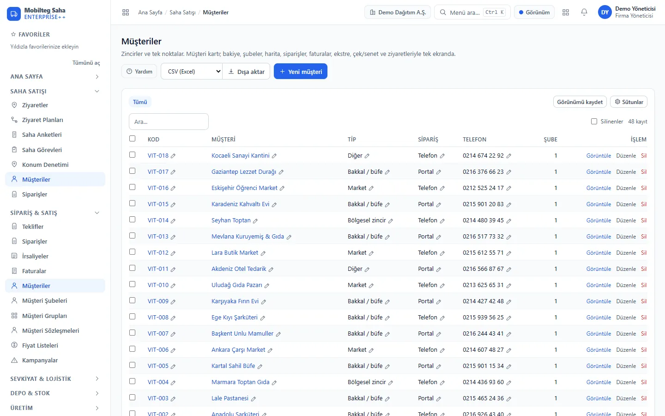The height and width of the screenshot is (416, 665).
Task: Click the grid icon left of Ana Sayfa breadcrumb
Action: pos(126,12)
